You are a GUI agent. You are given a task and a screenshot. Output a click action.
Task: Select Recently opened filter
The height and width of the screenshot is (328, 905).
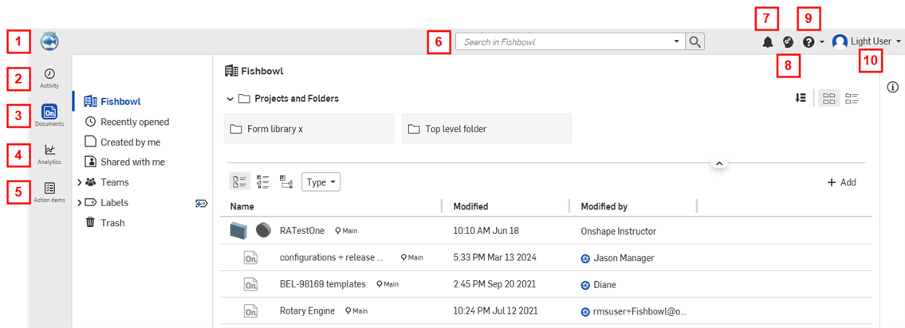[x=134, y=122]
